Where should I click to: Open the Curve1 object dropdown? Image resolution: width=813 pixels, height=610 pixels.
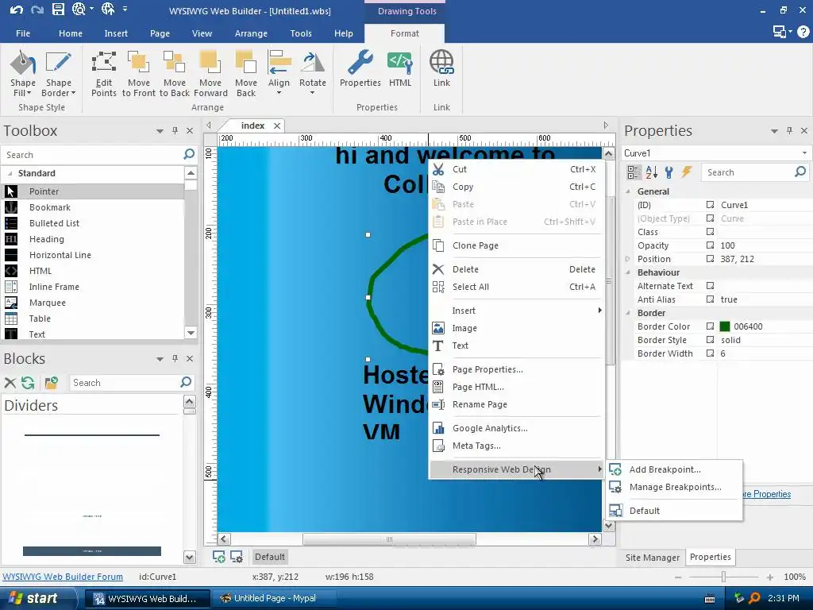[804, 153]
